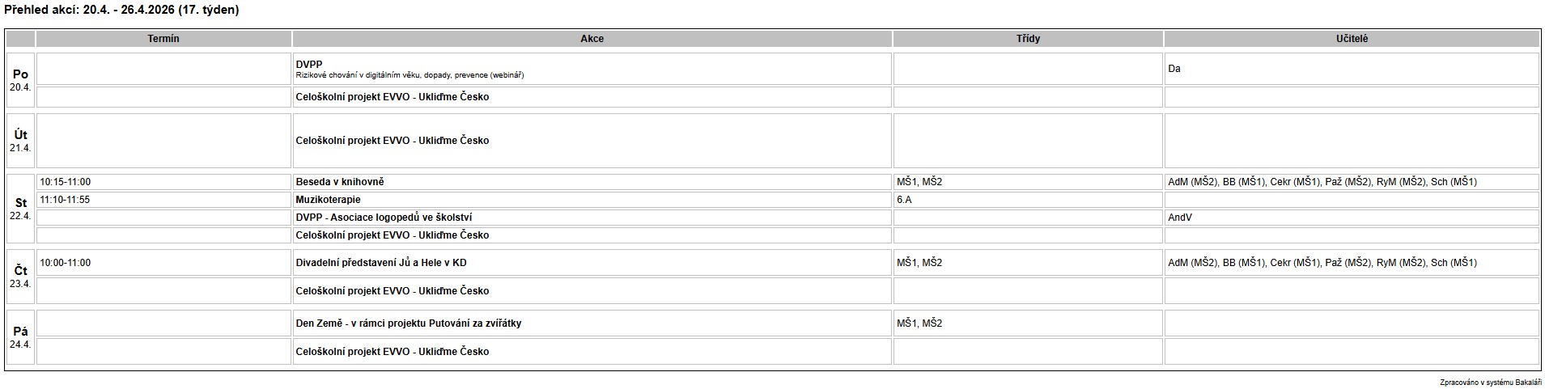The width and height of the screenshot is (1545, 389).
Task: Select the Muzikoterapie event entry
Action: point(329,200)
